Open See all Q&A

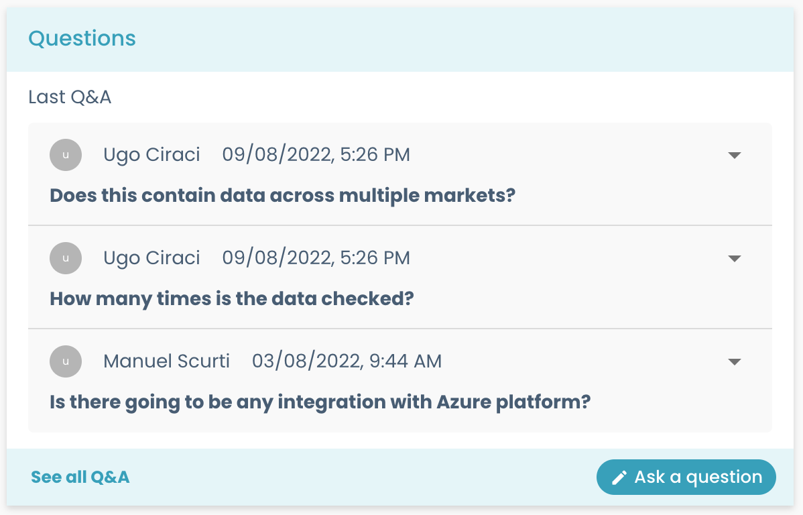80,477
